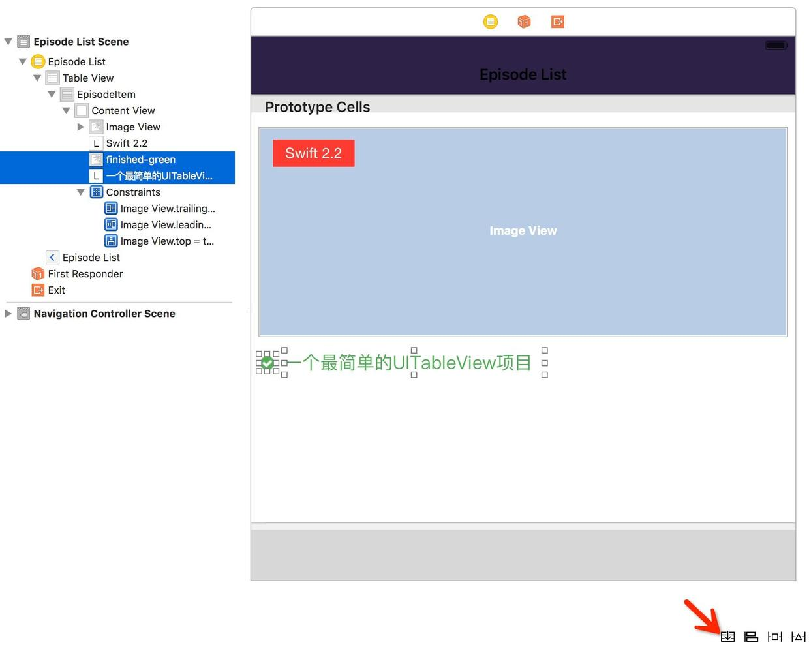Image resolution: width=809 pixels, height=649 pixels.
Task: Click the First Responder cube in scene dock
Action: coord(524,22)
